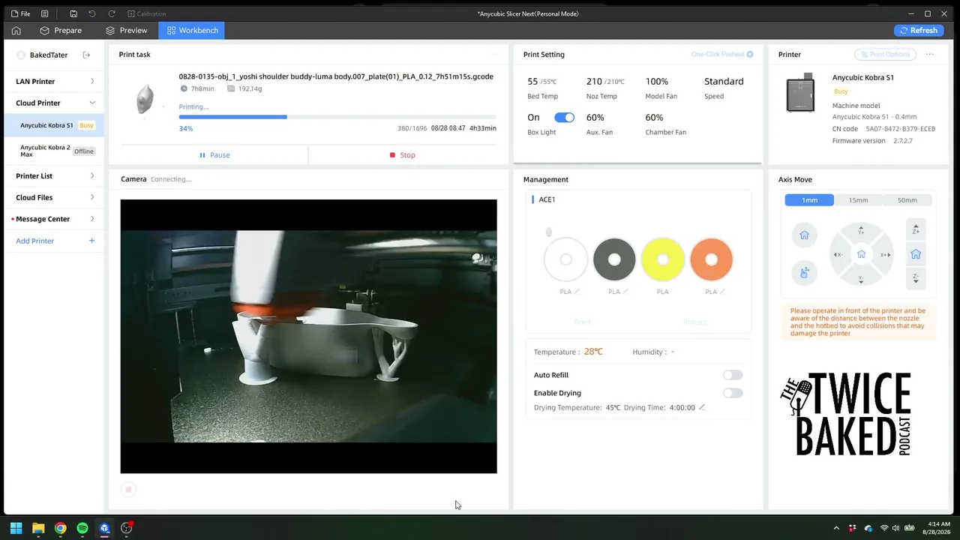Select the dark gray filament spool
The height and width of the screenshot is (540, 960).
[614, 259]
